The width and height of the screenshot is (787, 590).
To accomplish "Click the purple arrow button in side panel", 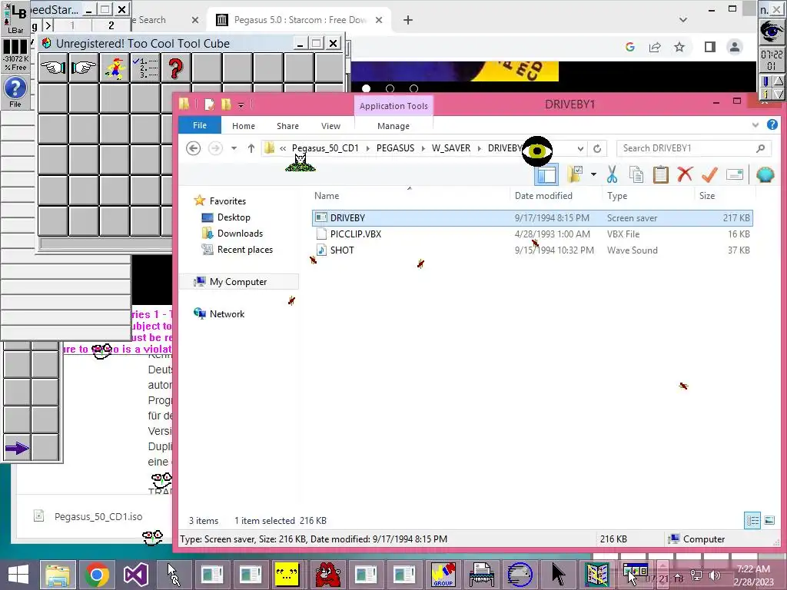I will click(17, 448).
